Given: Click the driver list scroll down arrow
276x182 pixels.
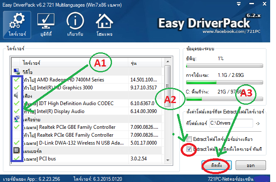Looking at the screenshot, I should 168,160.
